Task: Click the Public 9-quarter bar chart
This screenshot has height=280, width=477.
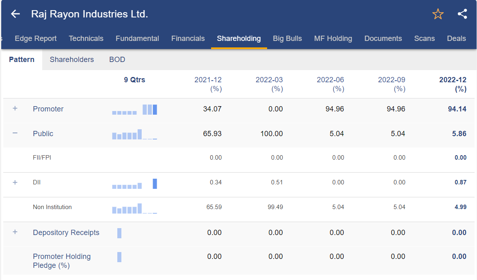Action: coord(134,134)
